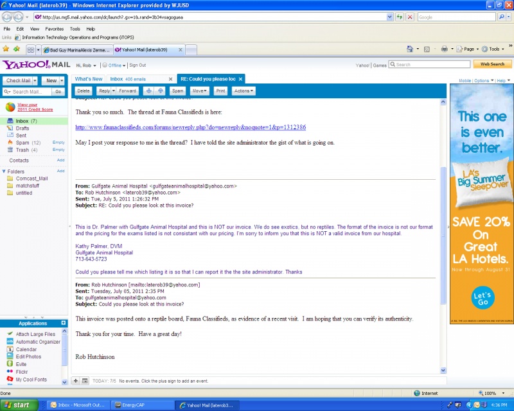Click the IE Print icon

click(x=445, y=49)
